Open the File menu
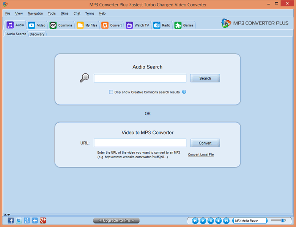This screenshot has width=296, height=227. coord(8,14)
